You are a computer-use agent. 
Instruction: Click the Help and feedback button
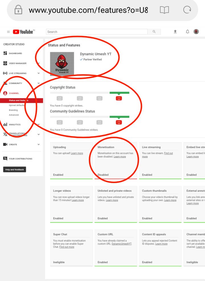coord(15,169)
